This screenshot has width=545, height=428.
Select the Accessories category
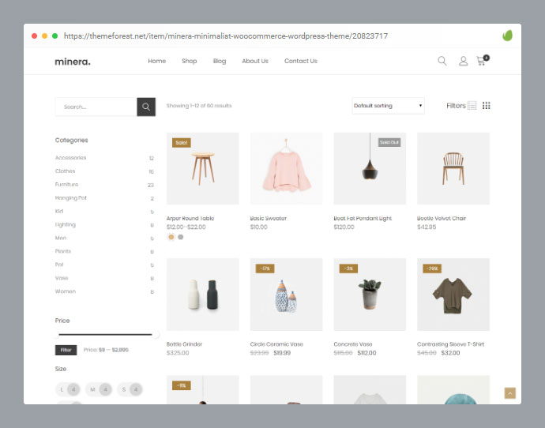point(70,158)
